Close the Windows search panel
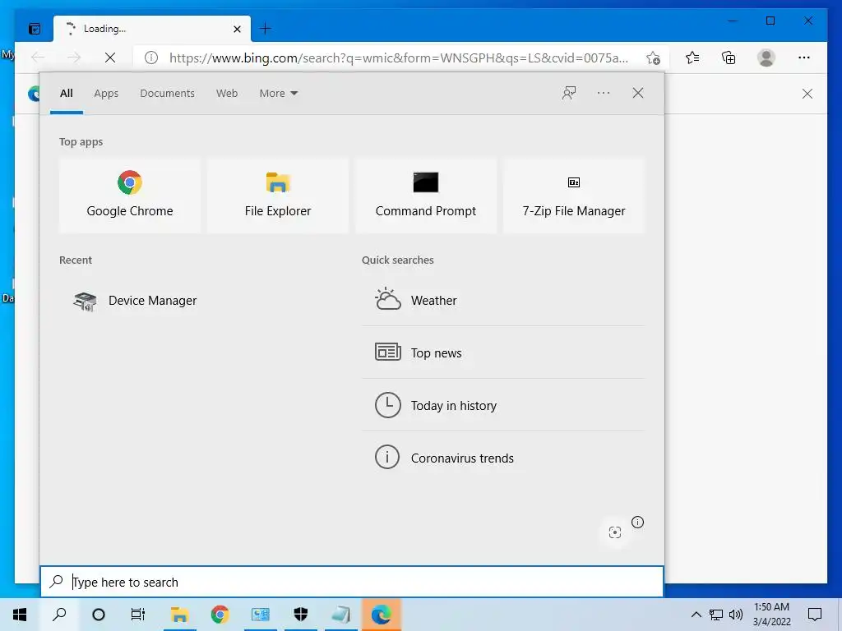Viewport: 842px width, 631px height. point(638,93)
